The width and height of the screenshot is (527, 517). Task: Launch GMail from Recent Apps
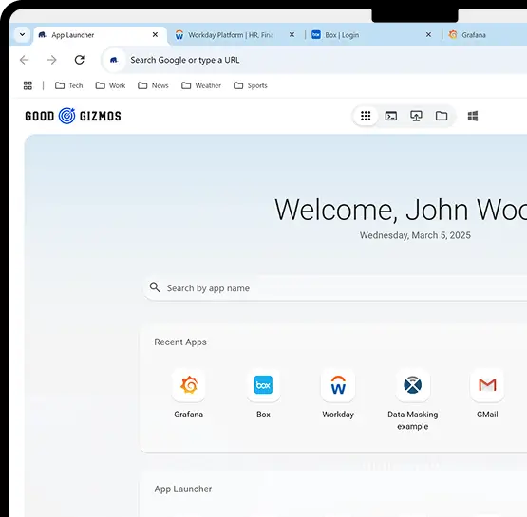coord(487,385)
